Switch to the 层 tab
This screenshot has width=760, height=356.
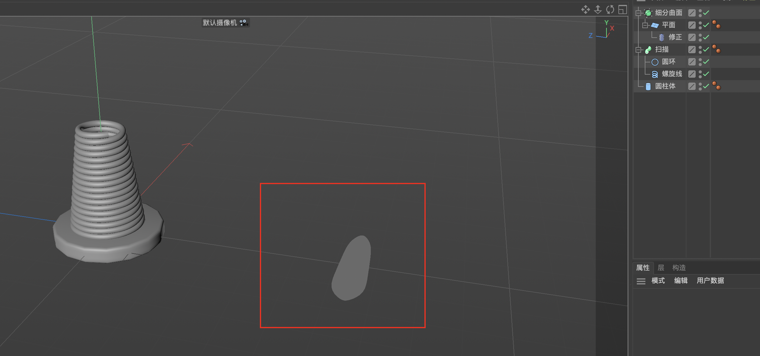661,268
